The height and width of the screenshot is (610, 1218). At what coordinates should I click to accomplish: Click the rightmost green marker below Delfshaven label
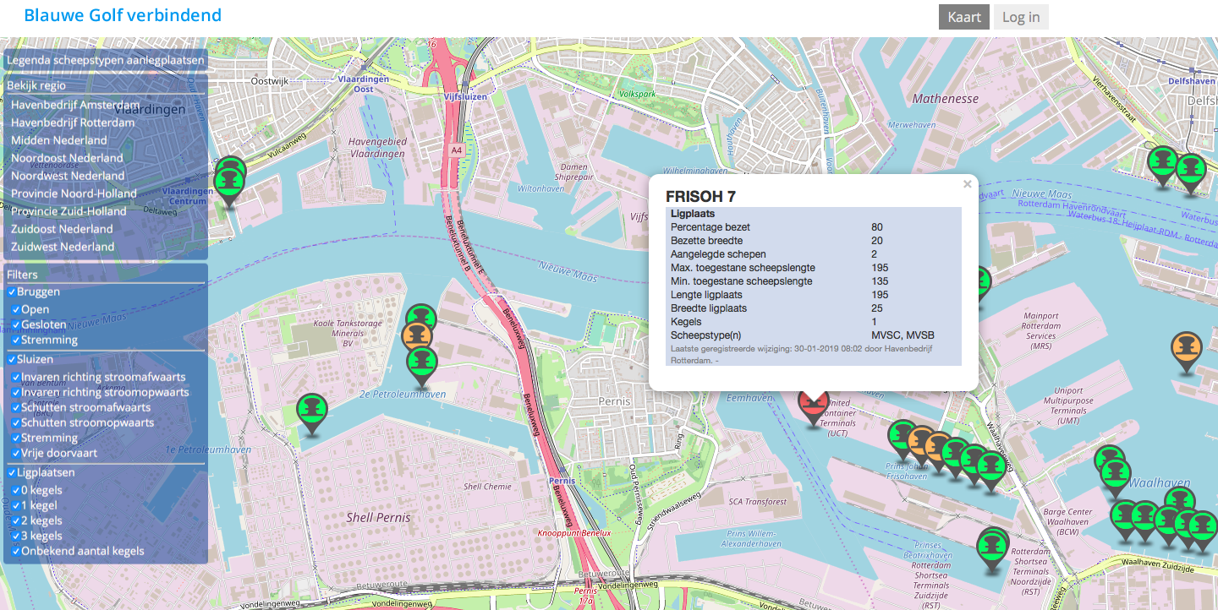pos(1191,173)
